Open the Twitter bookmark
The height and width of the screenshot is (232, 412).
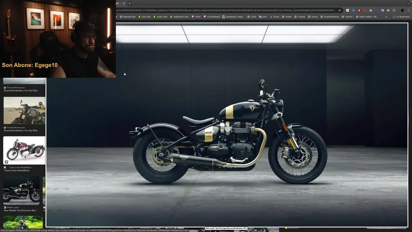[x=287, y=17]
